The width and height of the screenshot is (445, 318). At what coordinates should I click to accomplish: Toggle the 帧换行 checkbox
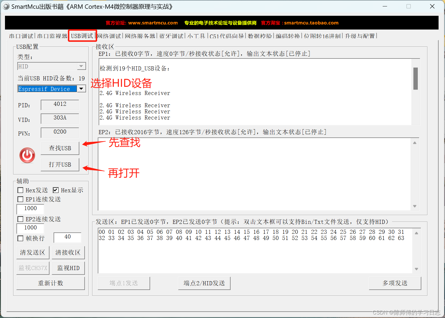click(x=20, y=238)
